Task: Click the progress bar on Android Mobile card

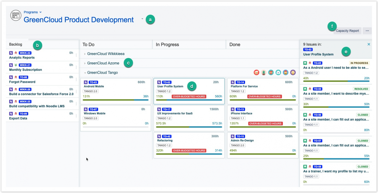Action: pos(115,100)
